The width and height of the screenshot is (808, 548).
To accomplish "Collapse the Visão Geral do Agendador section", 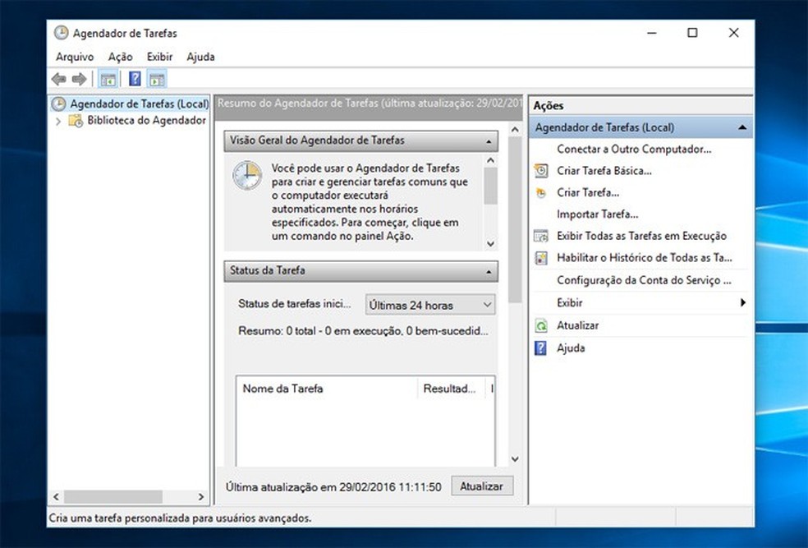I will point(489,140).
